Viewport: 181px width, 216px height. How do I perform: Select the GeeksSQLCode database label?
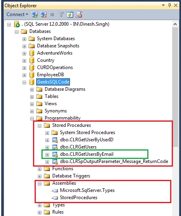pyautogui.click(x=53, y=82)
